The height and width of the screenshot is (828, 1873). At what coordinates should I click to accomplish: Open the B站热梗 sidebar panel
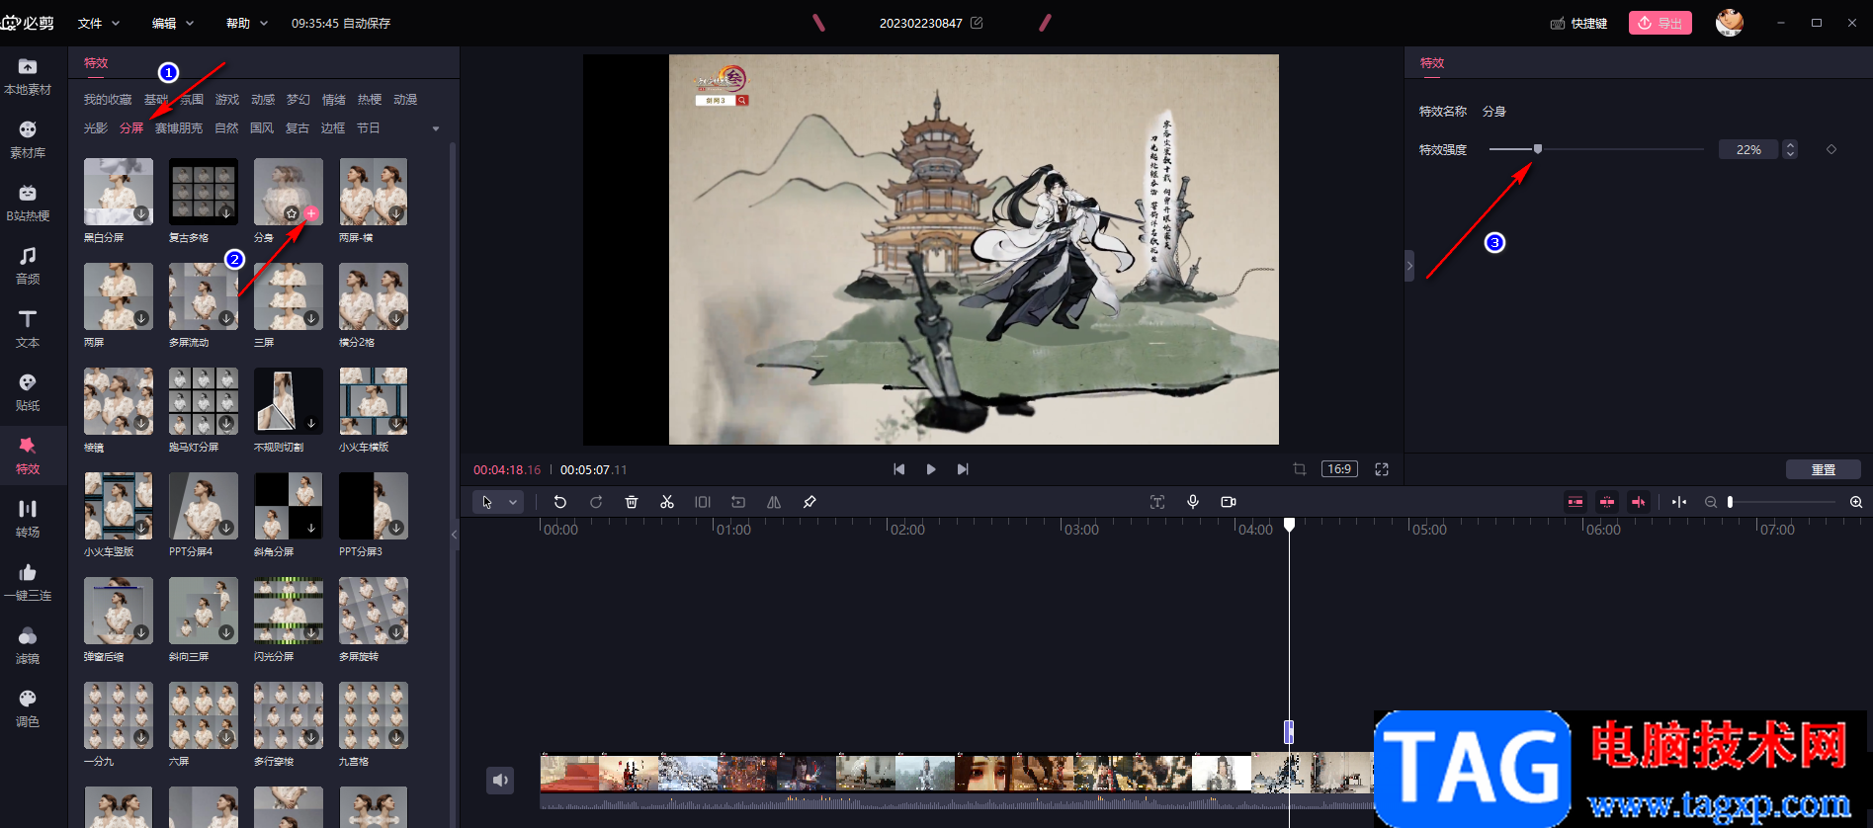[x=28, y=204]
